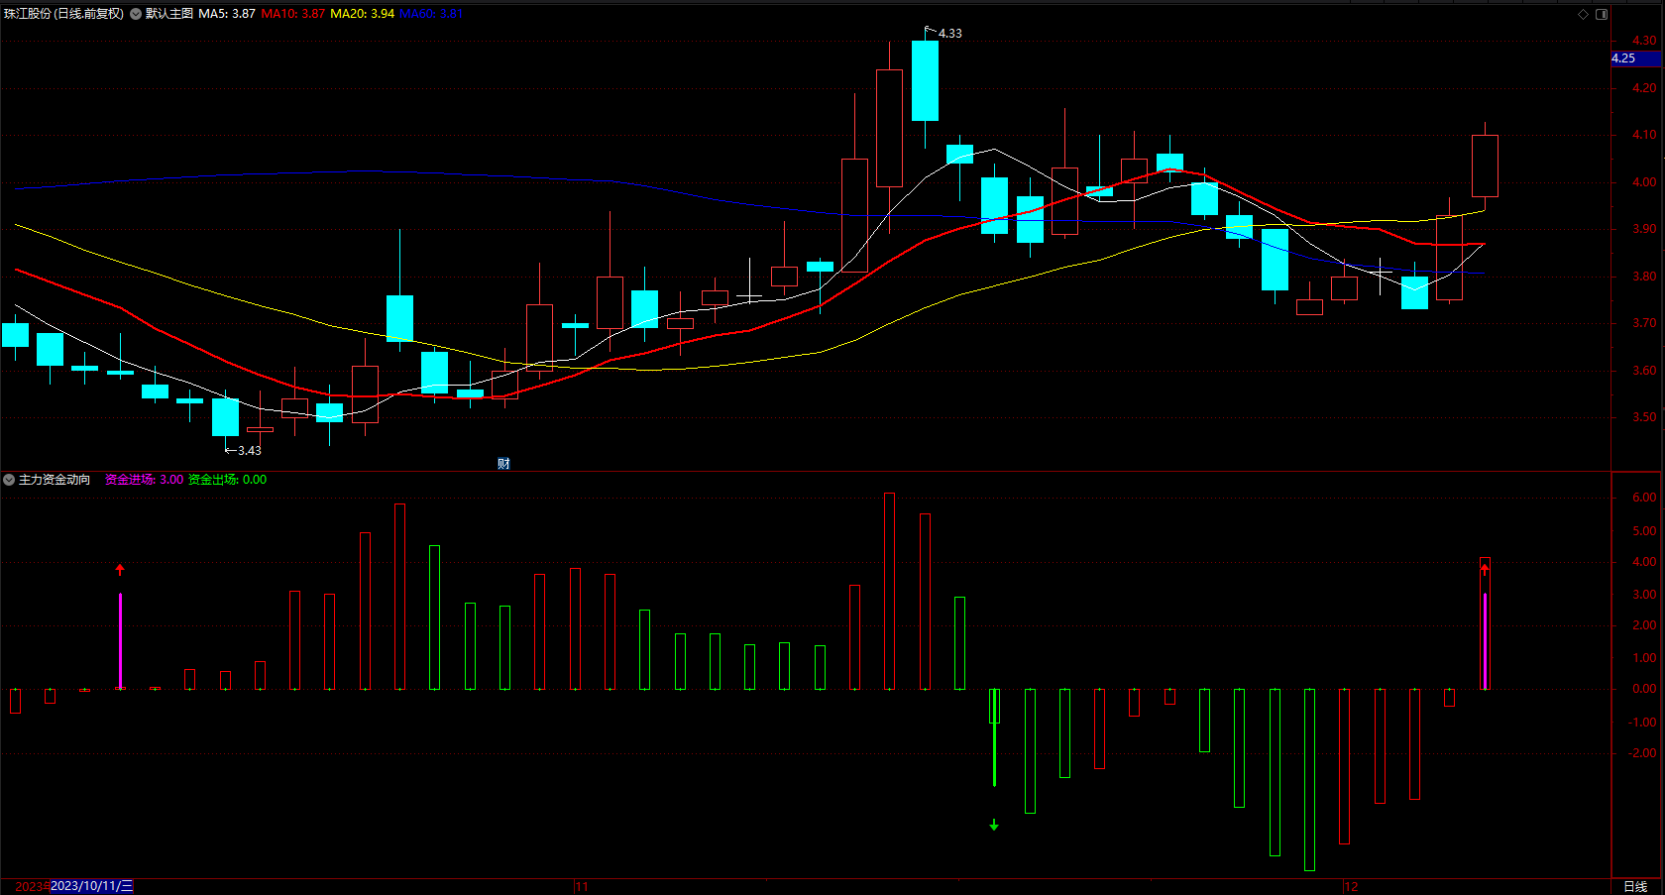Toggle the side panel icon at top-right

[x=1602, y=14]
